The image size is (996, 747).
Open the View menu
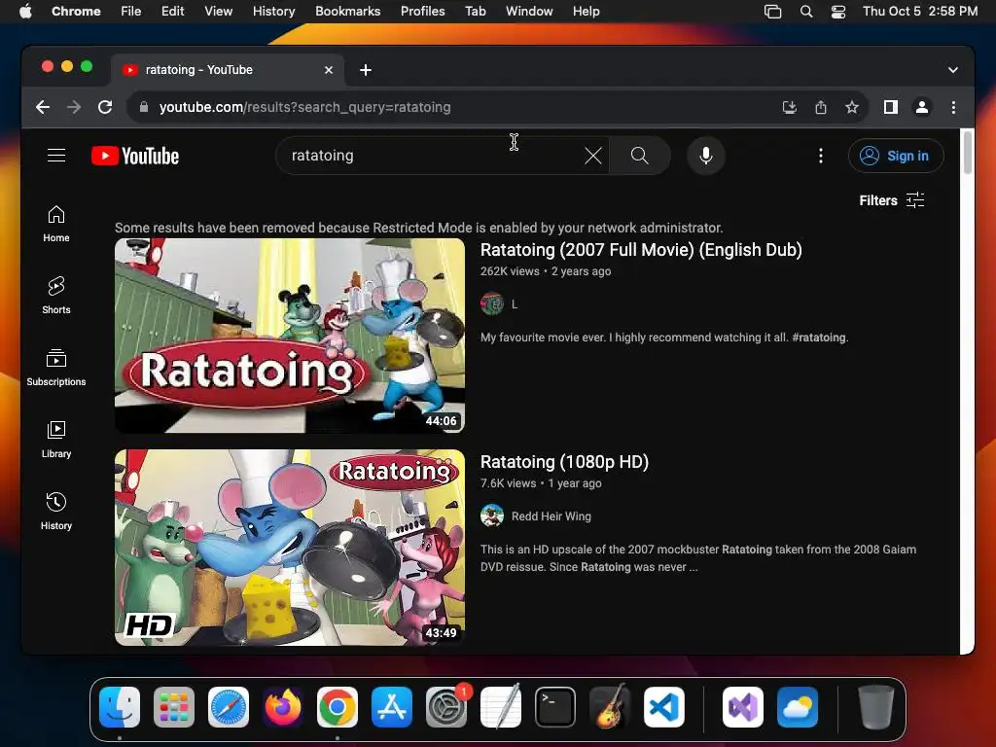click(219, 12)
